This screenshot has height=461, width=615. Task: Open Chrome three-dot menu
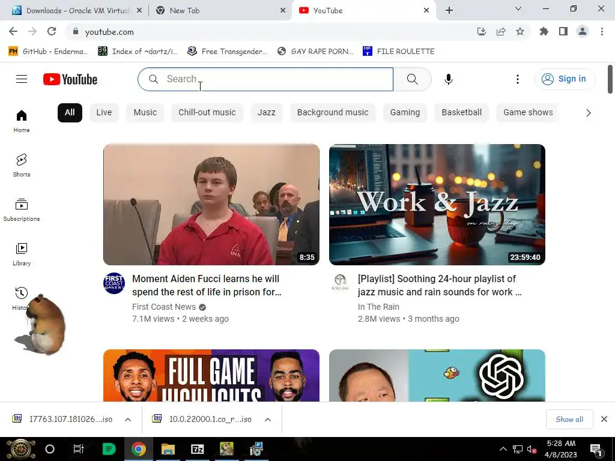point(602,31)
